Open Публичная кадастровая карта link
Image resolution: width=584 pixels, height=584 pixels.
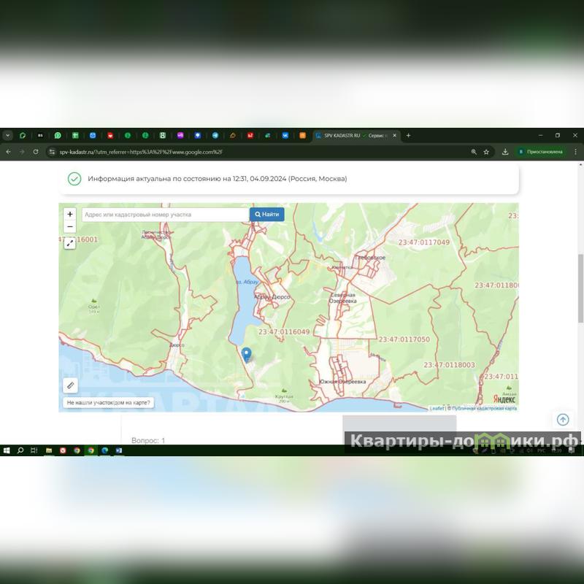point(484,409)
